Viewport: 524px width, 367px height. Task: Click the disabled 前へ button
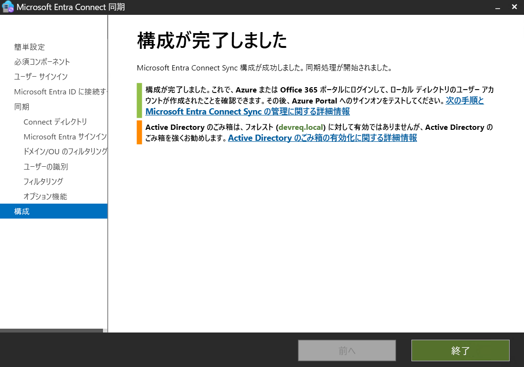click(347, 350)
